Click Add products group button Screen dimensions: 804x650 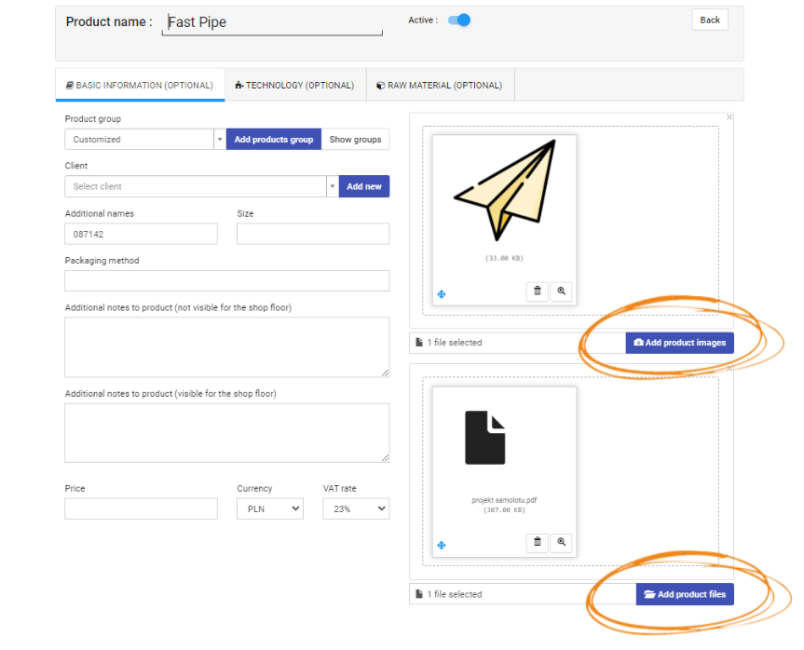[x=274, y=140]
